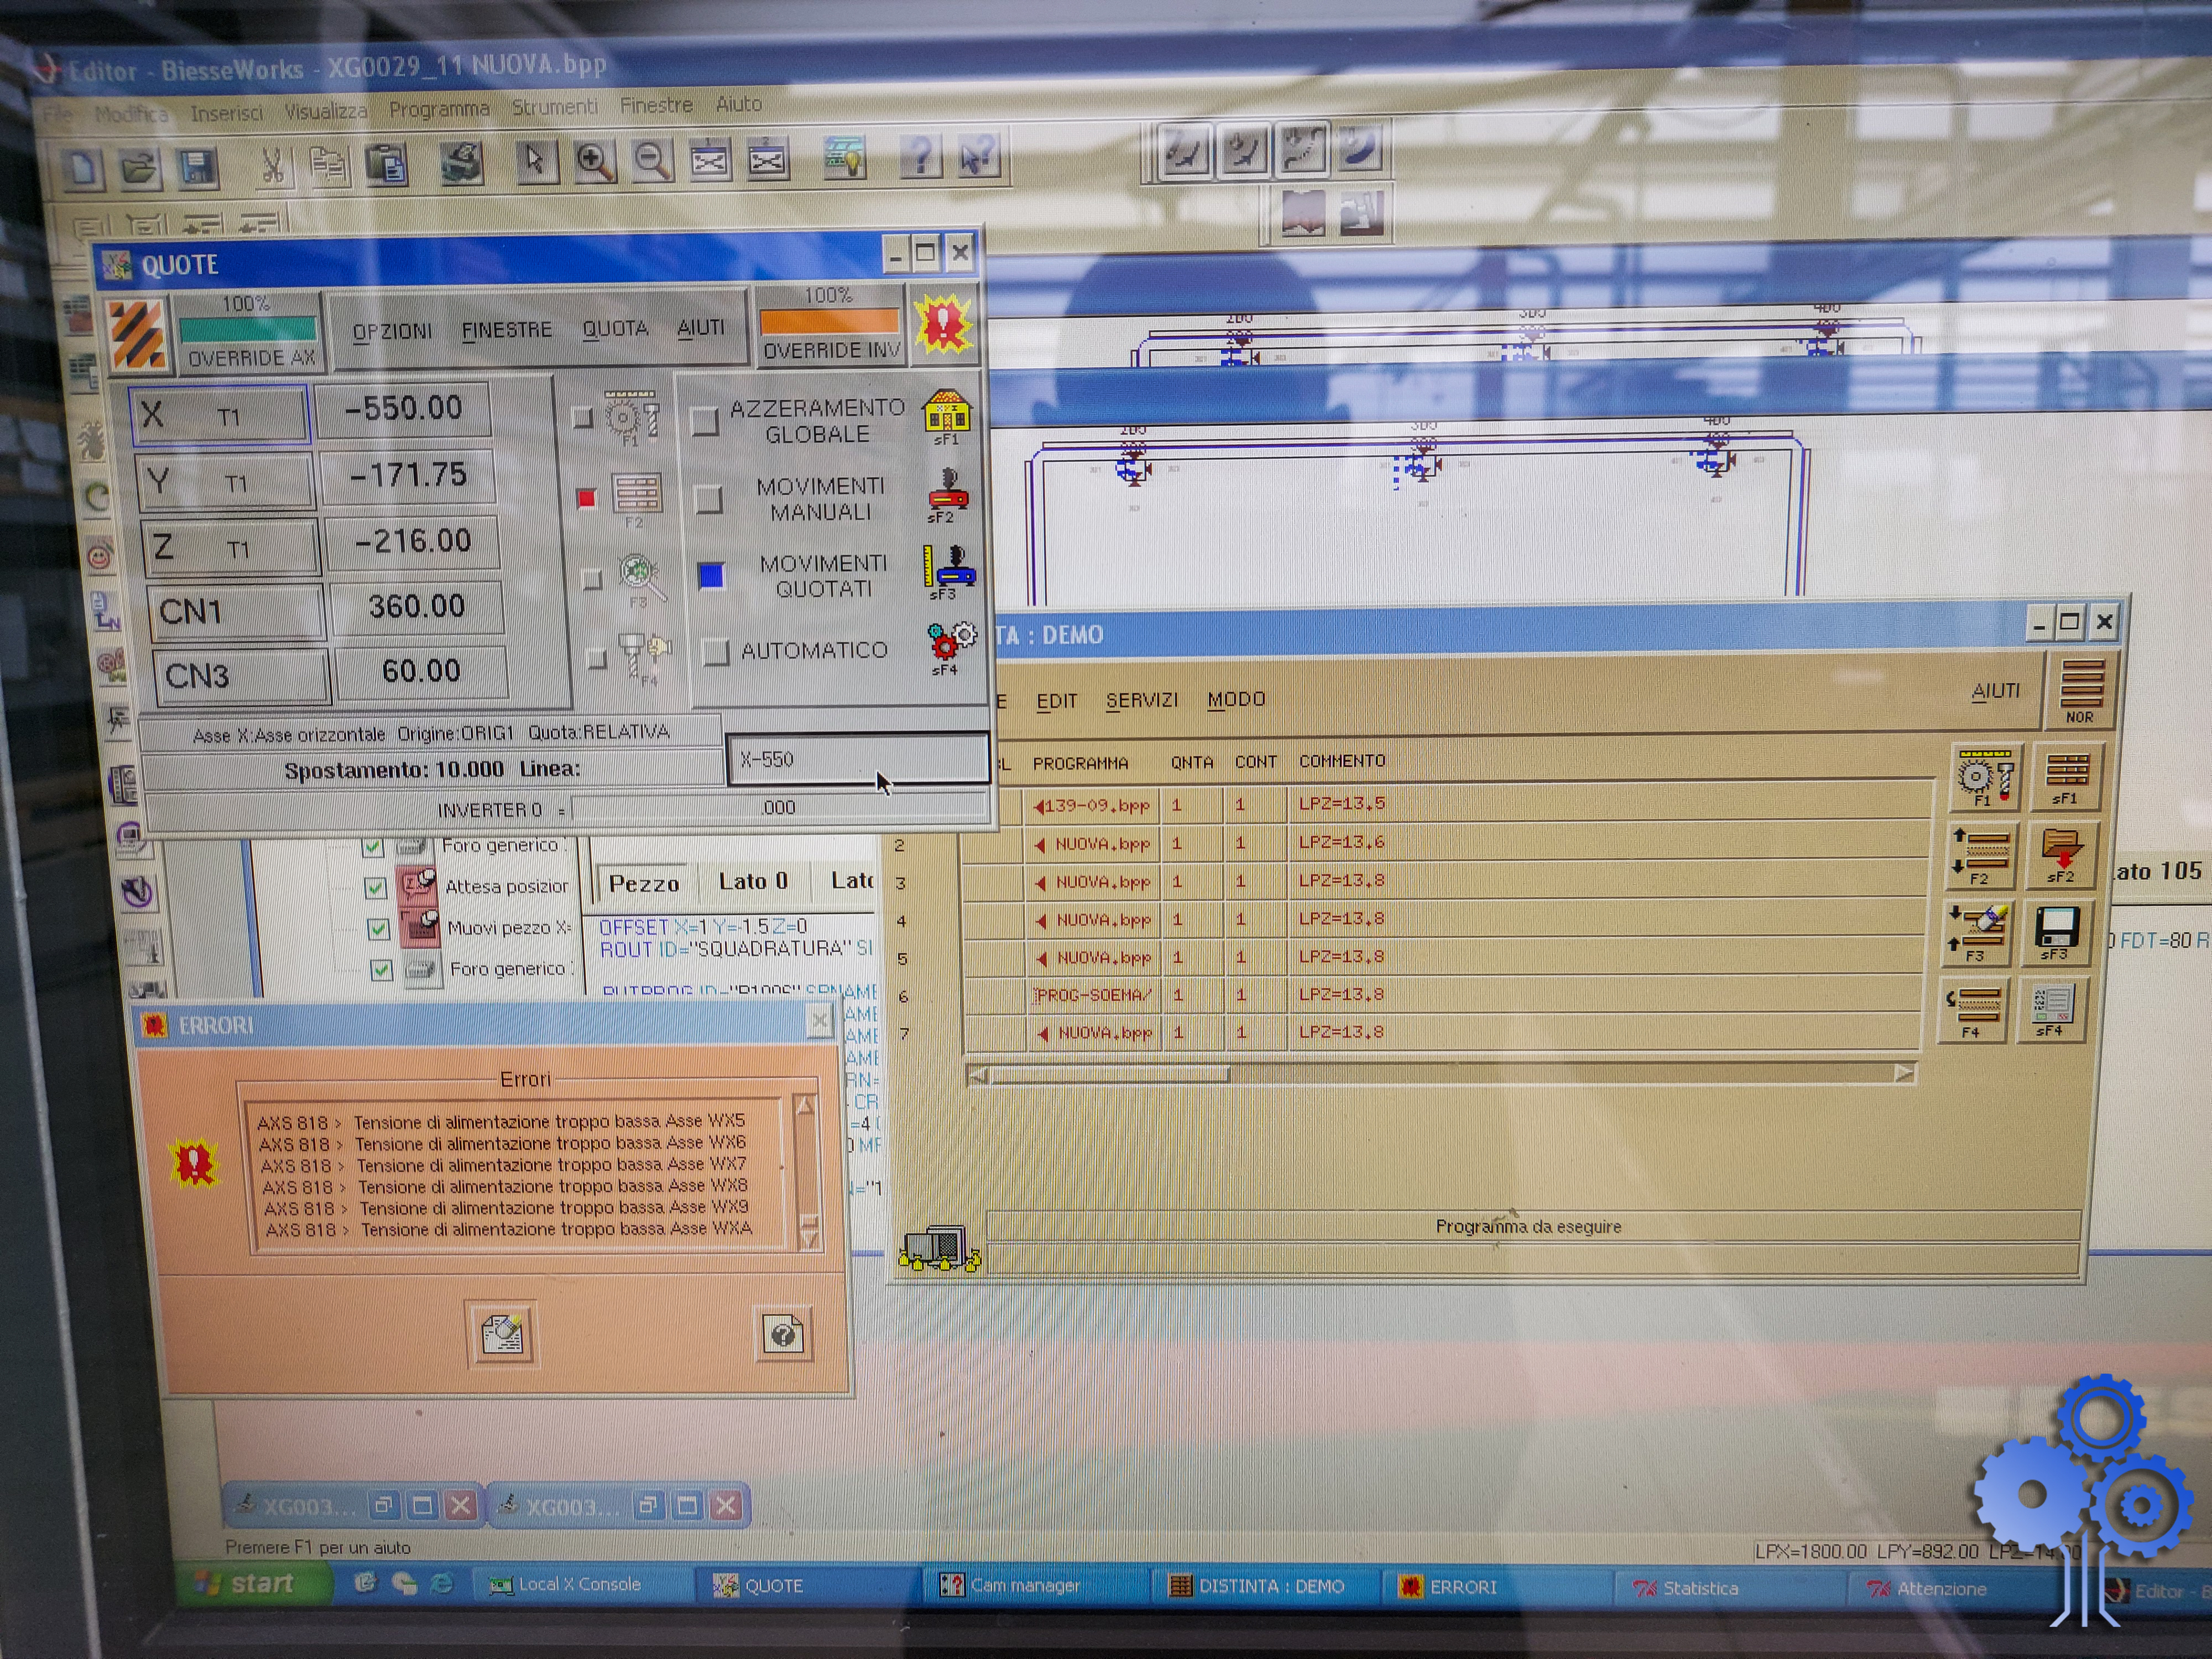Adjust the green OVERRIDE AX bar
2212x1659 pixels.
point(248,330)
